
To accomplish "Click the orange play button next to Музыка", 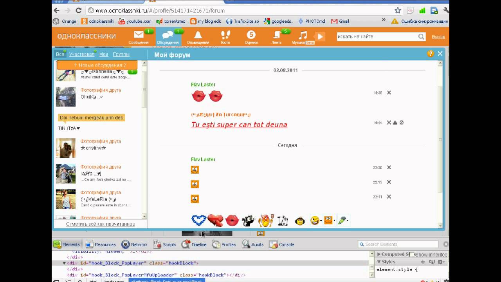I will [x=320, y=36].
